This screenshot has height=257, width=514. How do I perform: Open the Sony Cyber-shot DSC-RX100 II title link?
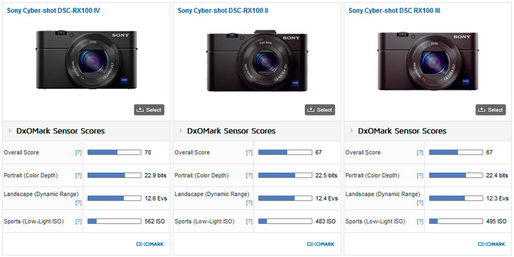(223, 11)
